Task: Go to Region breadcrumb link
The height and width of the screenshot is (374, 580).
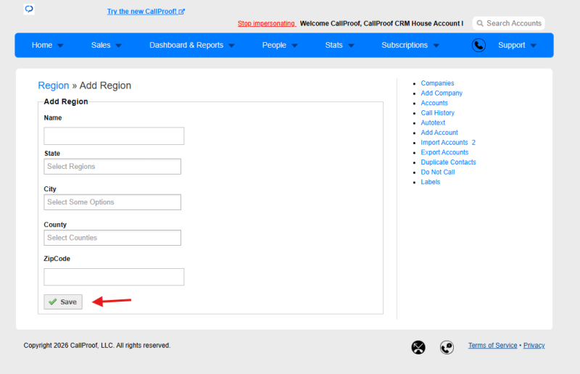Action: pyautogui.click(x=53, y=86)
